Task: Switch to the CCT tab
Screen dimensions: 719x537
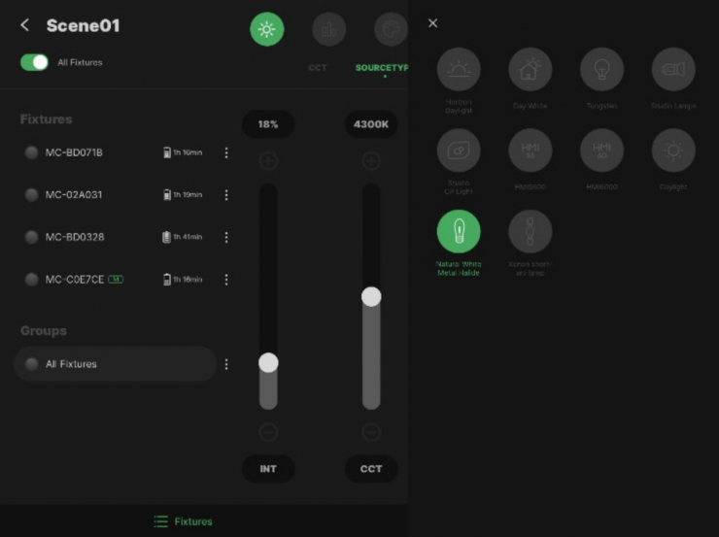Action: coord(318,68)
